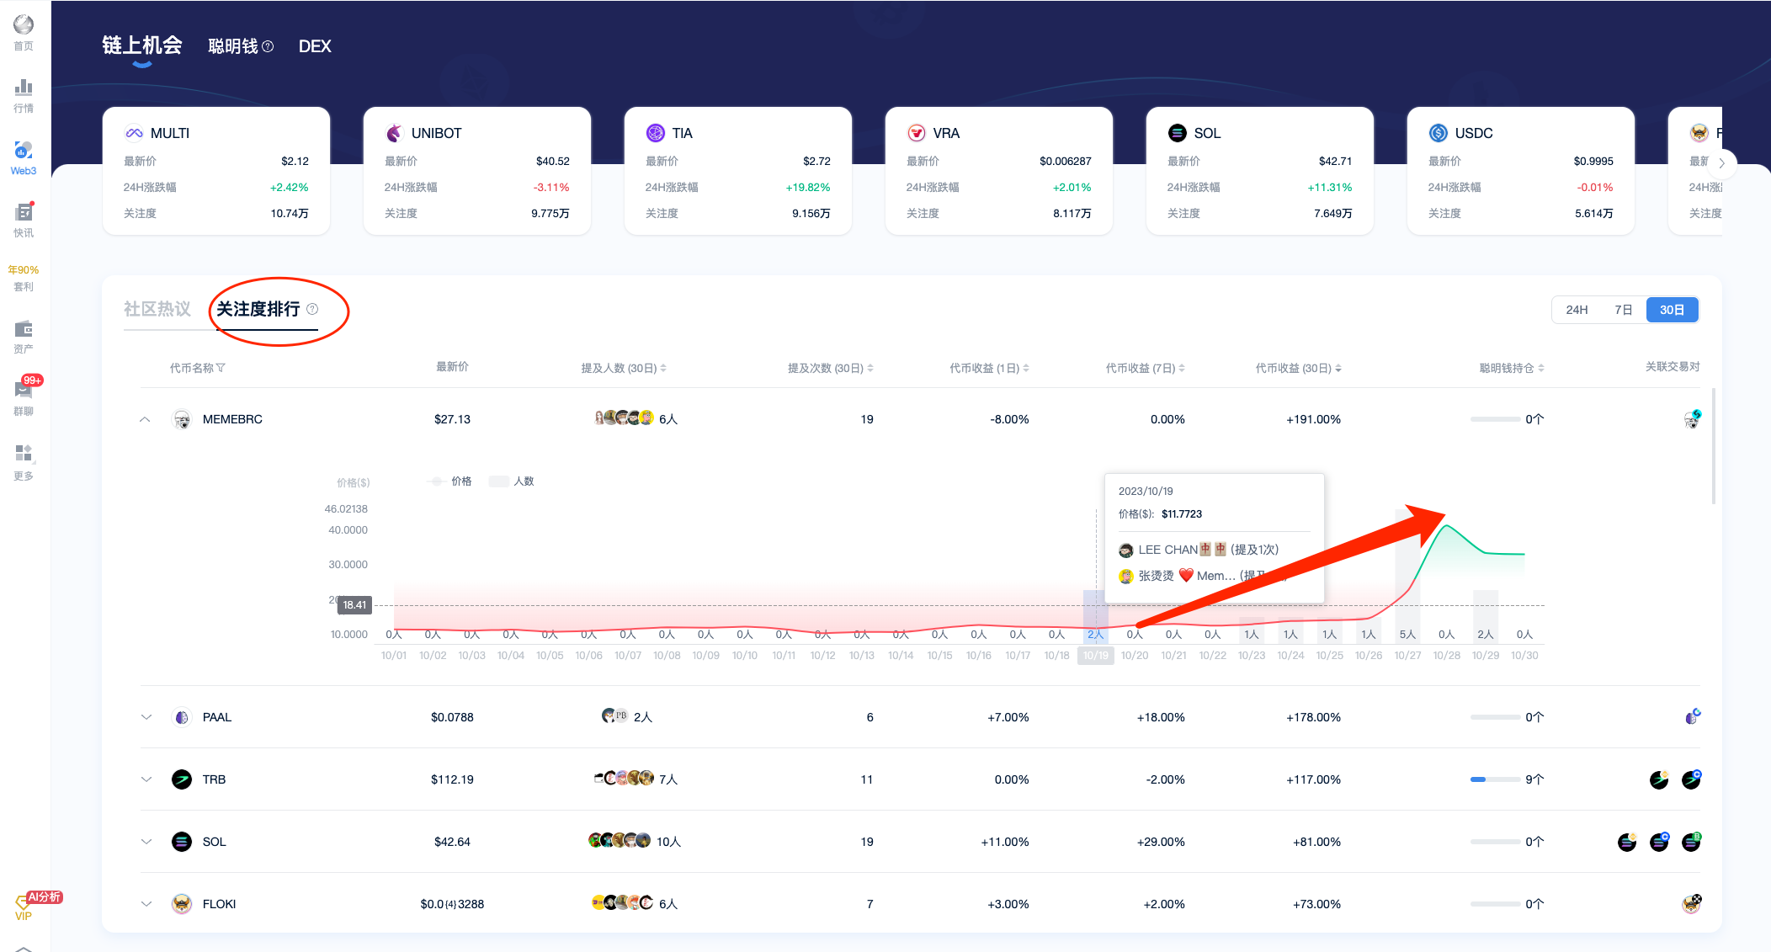This screenshot has height=952, width=1771.
Task: Click LEE CHAN entry in tooltip
Action: pos(1199,550)
